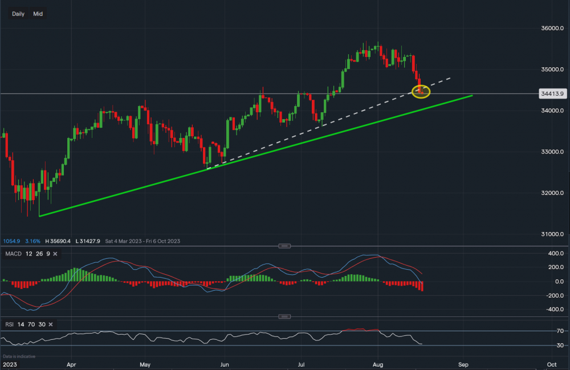Image resolution: width=570 pixels, height=370 pixels.
Task: Open the Mid price type dropdown
Action: pyautogui.click(x=38, y=14)
